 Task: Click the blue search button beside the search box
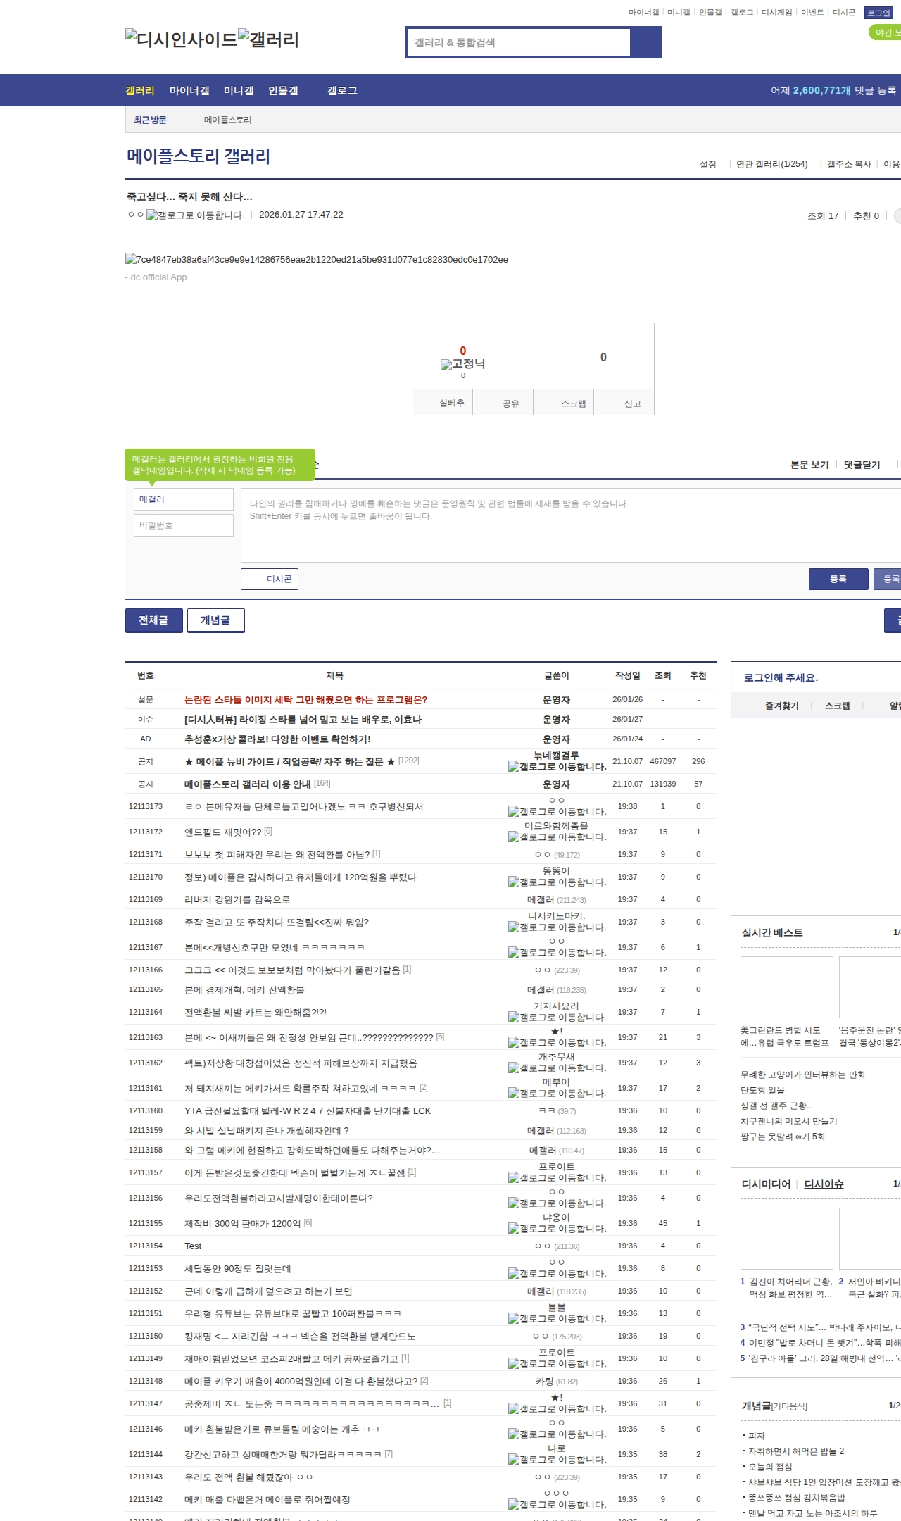[x=645, y=42]
